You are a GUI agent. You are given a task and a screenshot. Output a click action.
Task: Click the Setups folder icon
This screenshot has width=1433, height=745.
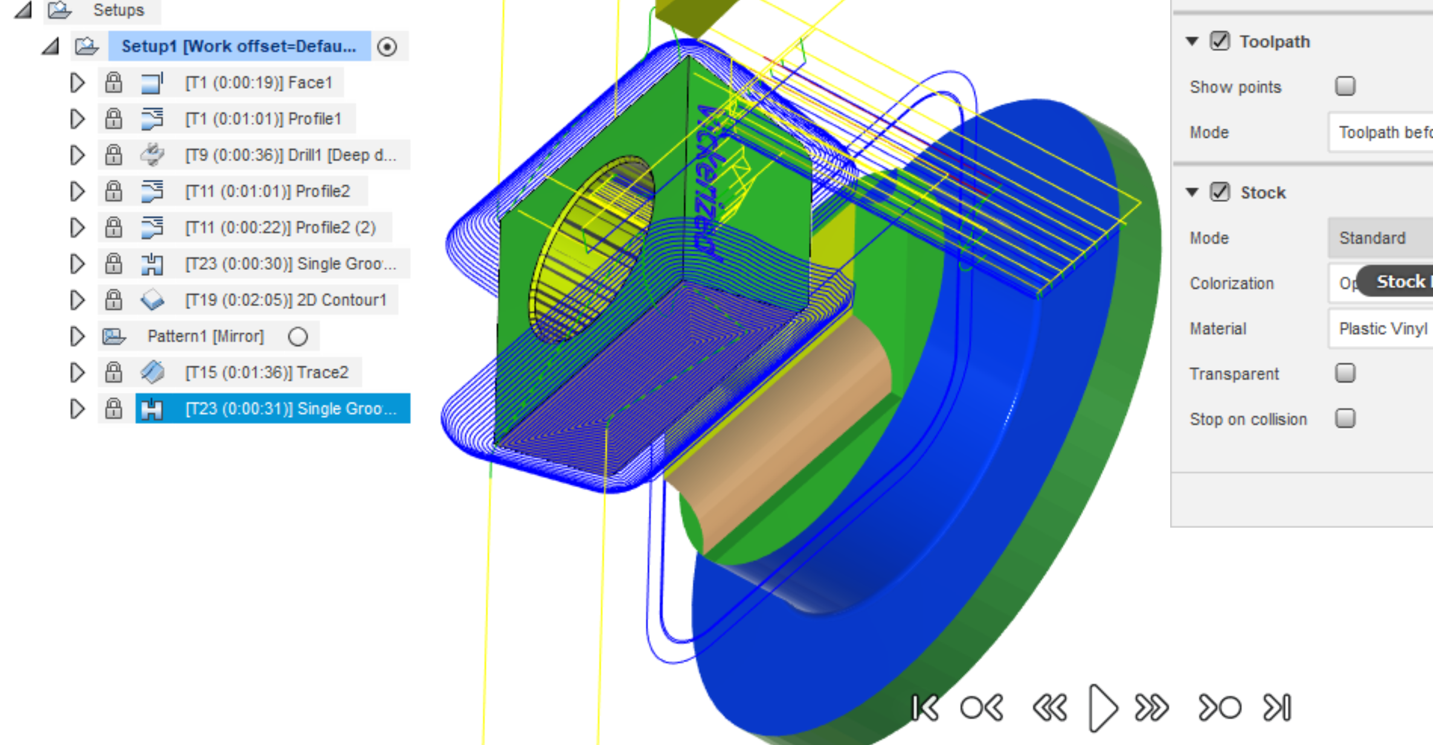click(x=57, y=10)
